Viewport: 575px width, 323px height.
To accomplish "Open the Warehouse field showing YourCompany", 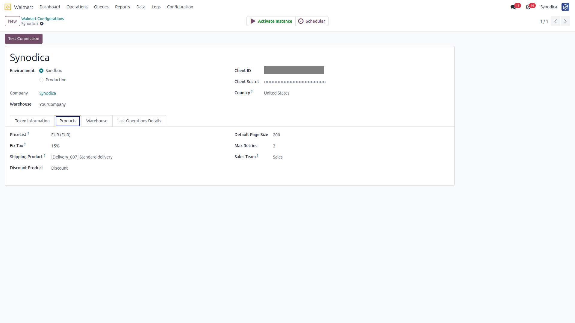I will coord(52,104).
